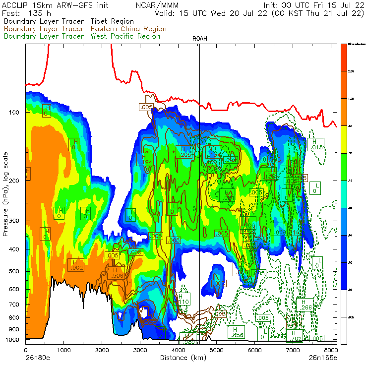This screenshot has height=367, width=367.
Task: Click the '700' pressure axis tick label
Action: point(14,305)
